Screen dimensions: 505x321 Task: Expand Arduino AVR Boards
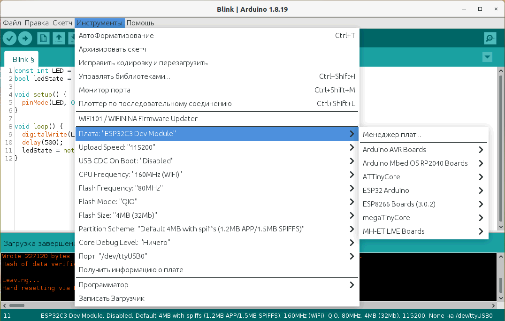pos(423,150)
